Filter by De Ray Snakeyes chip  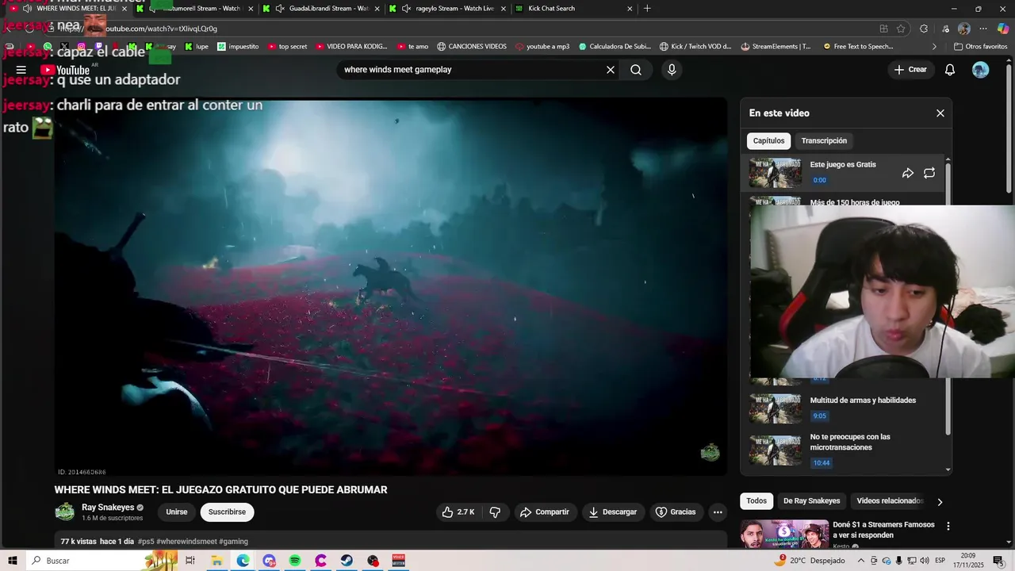[811, 501]
